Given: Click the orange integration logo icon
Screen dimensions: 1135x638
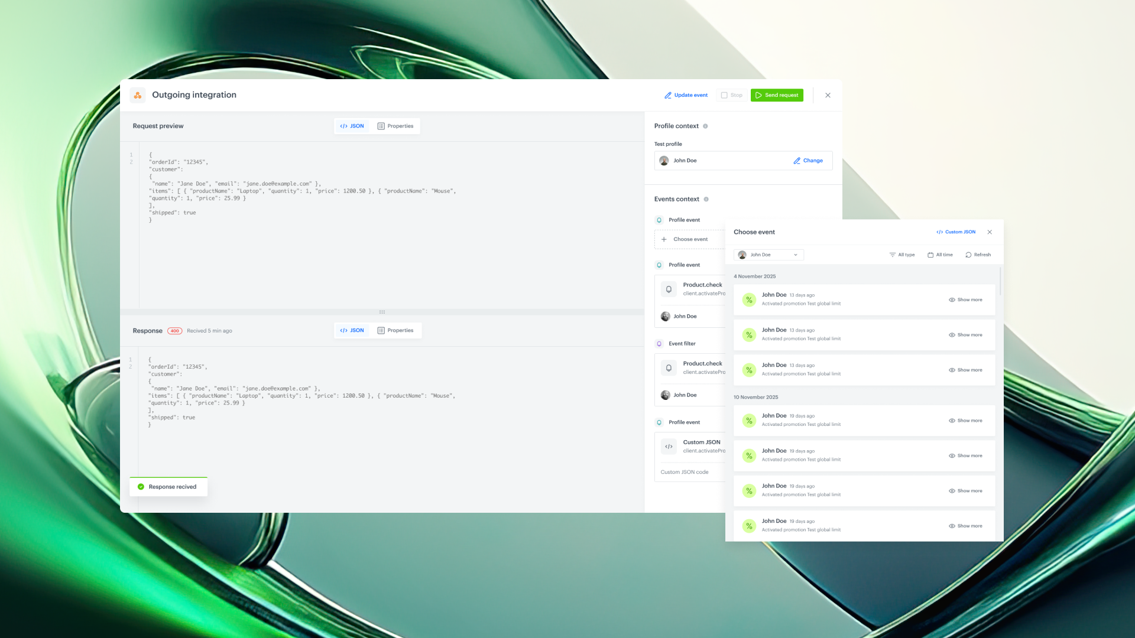Looking at the screenshot, I should pyautogui.click(x=137, y=95).
